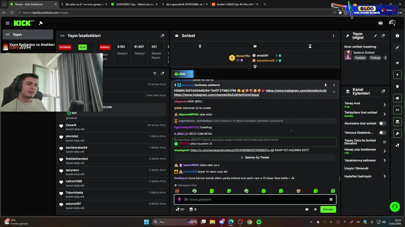Pop out the Yayın bilgisi panel

(383, 36)
